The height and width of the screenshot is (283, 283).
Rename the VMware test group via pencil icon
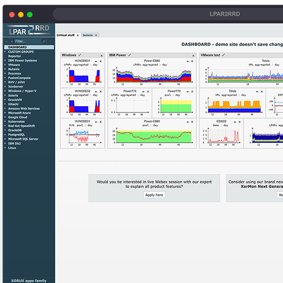click(224, 55)
